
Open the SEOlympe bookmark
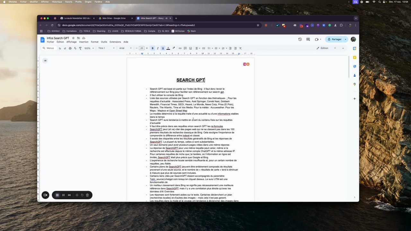pos(178,31)
